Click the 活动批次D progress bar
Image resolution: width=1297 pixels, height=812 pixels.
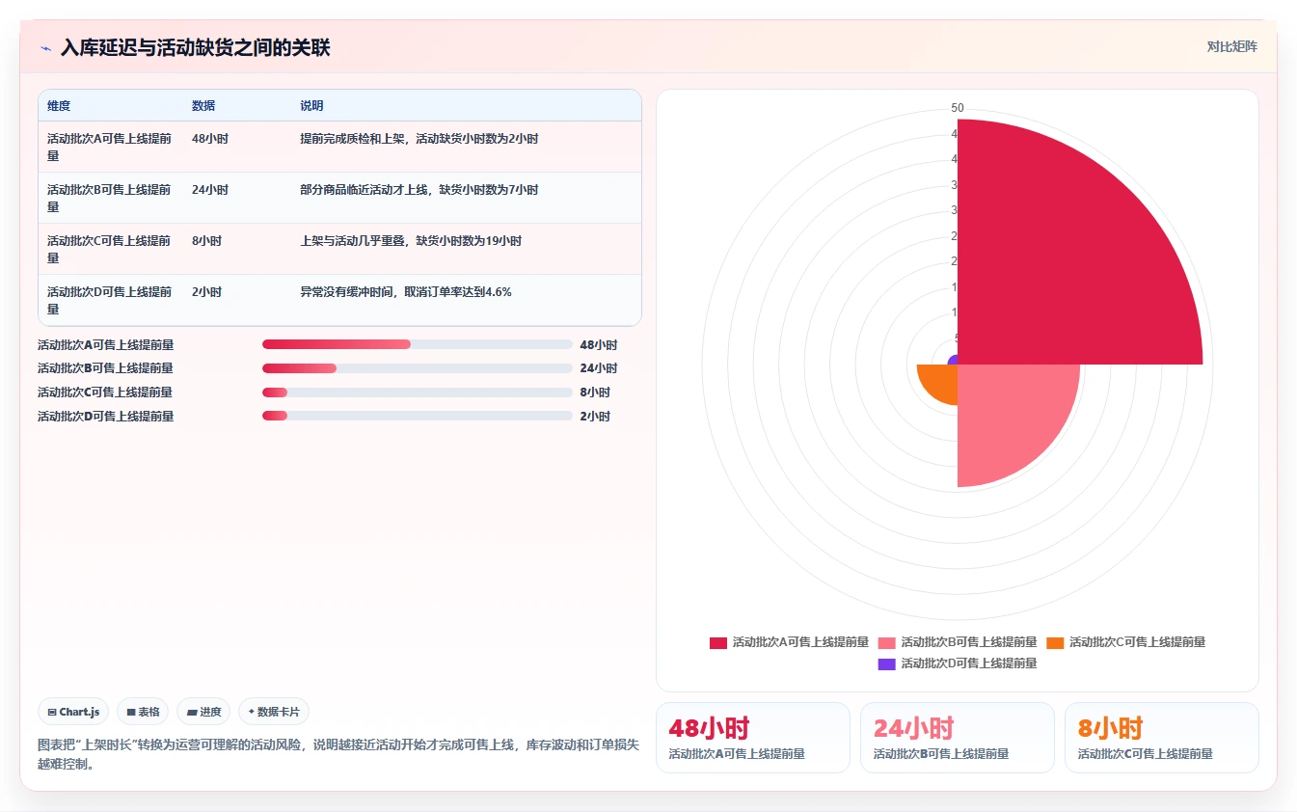(418, 416)
